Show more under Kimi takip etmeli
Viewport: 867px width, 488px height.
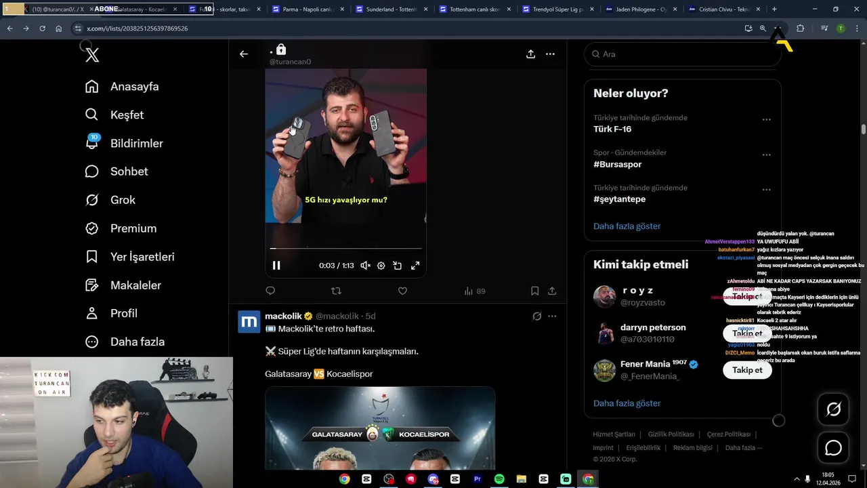pyautogui.click(x=627, y=403)
